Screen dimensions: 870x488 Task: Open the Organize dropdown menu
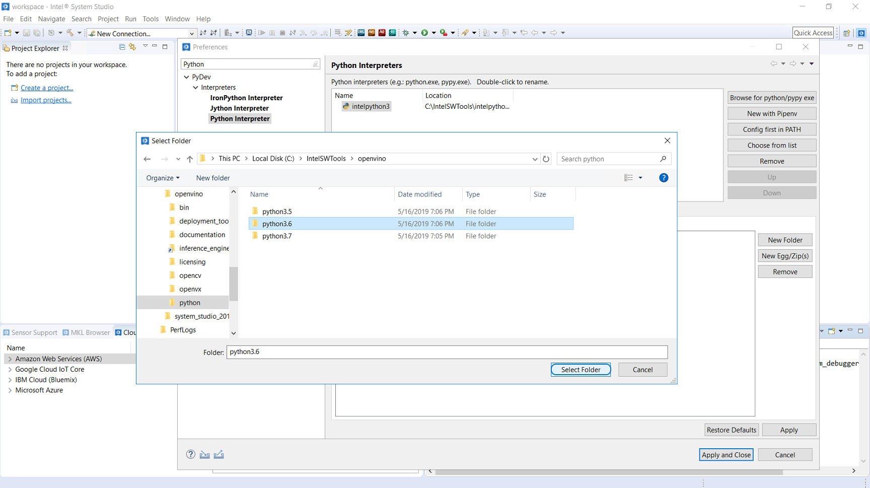163,178
